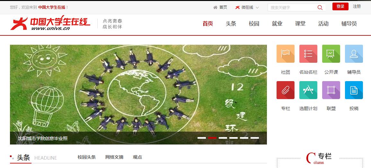Viewport: 371px width, 168px height.
Task: Click the 搜索关键字 search field
Action: pyautogui.click(x=292, y=7)
